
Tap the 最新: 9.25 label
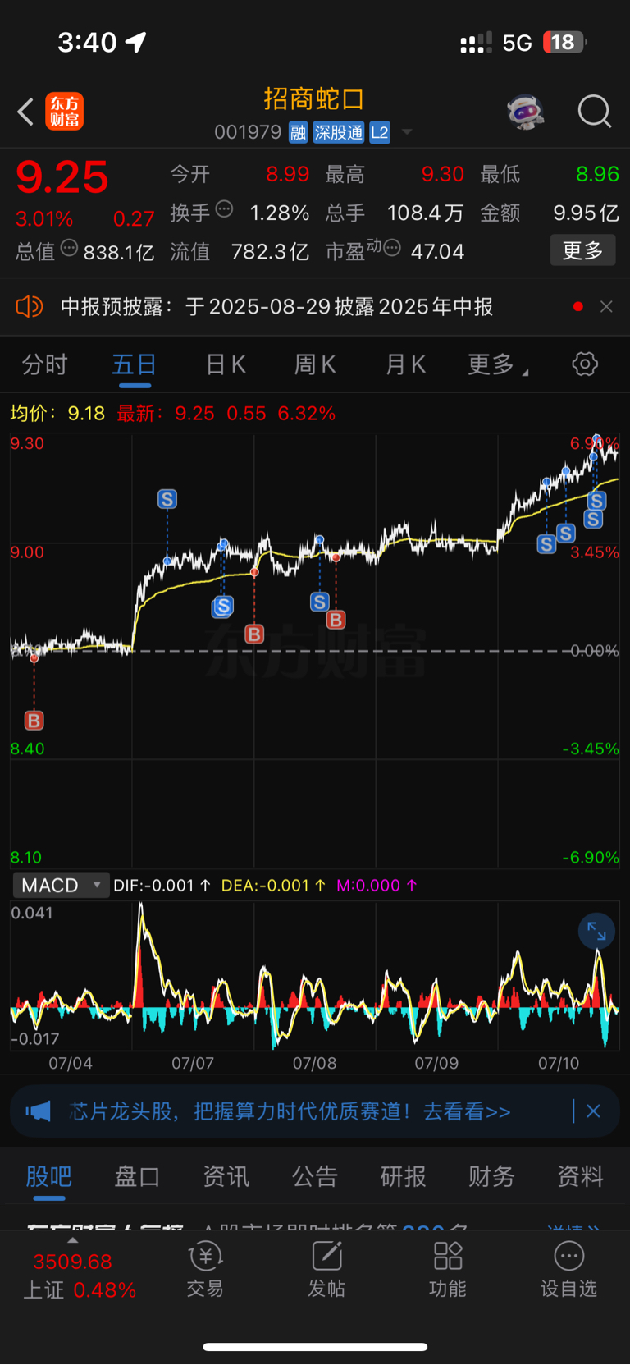tap(166, 413)
